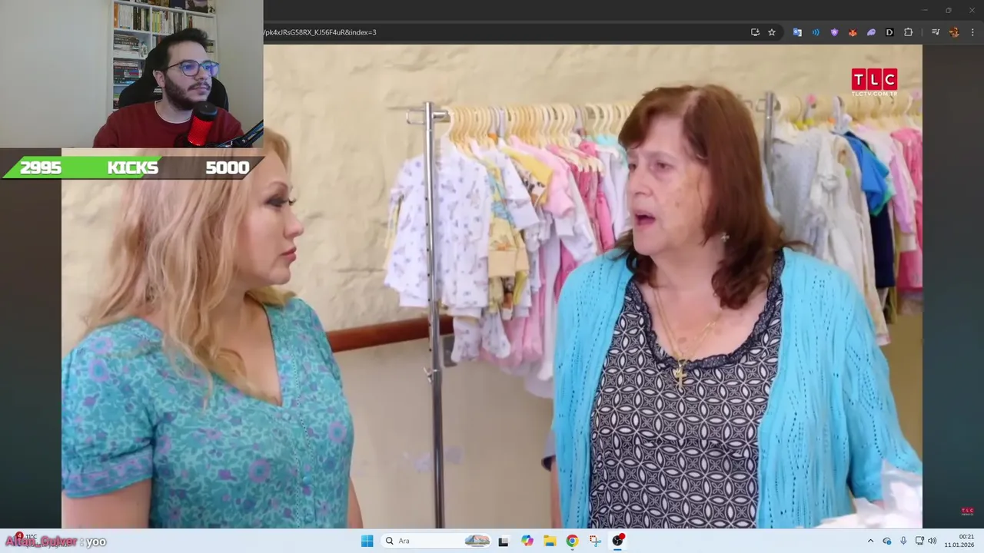Open the Extensions puzzle menu
This screenshot has width=984, height=553.
coord(908,32)
